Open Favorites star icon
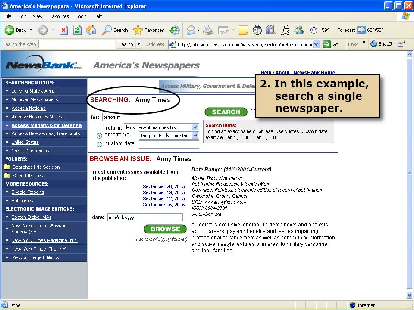This screenshot has height=310, width=414. point(138,30)
